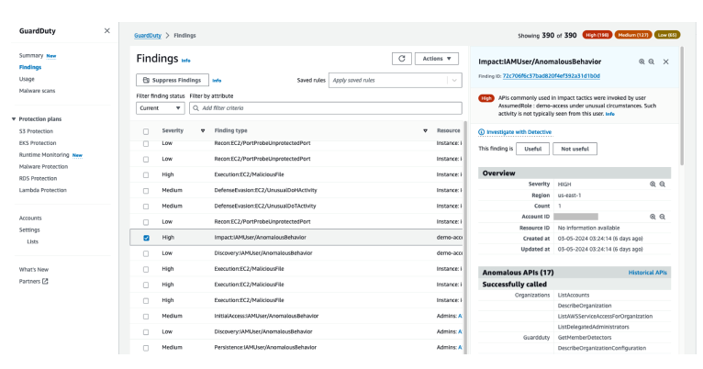Open the Finding ID link
The image size is (703, 369).
[551, 76]
